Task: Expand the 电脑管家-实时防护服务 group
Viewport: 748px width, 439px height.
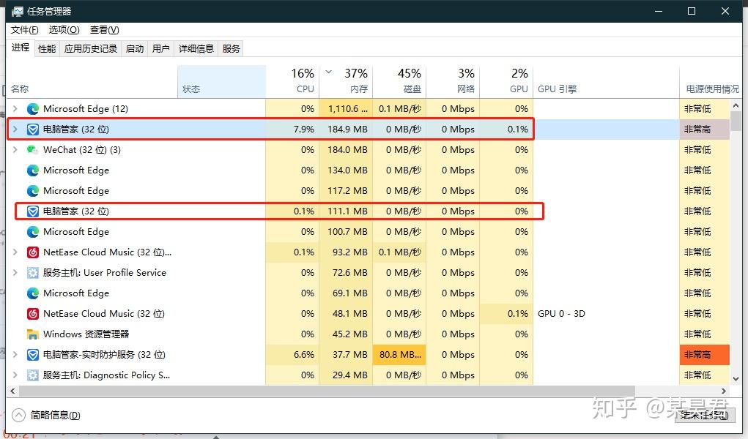Action: [x=15, y=355]
